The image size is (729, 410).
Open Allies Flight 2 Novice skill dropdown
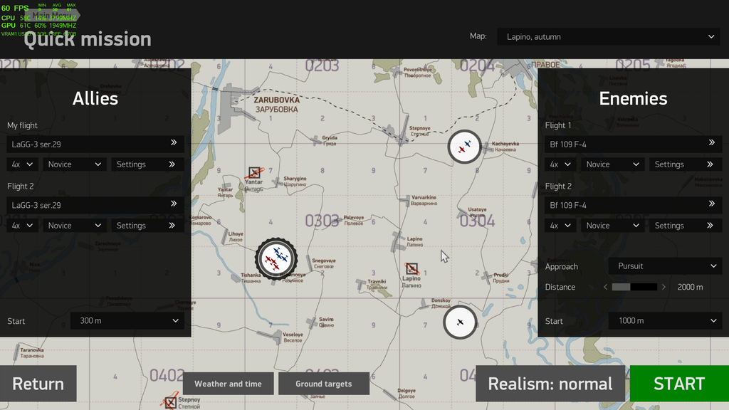(x=75, y=226)
